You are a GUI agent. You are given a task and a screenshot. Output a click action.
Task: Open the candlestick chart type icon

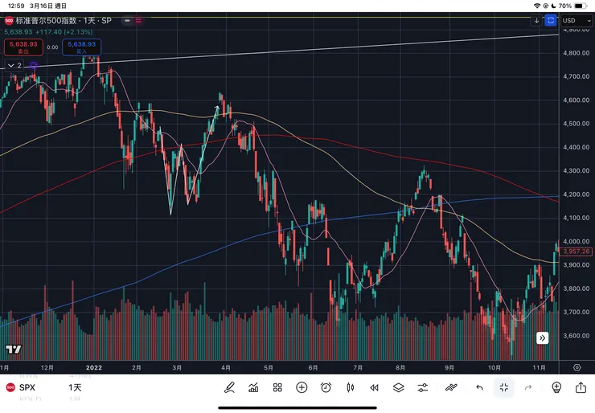click(x=350, y=387)
